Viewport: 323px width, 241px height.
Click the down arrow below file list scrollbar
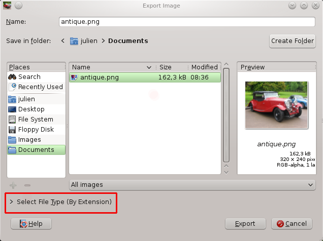point(226,173)
